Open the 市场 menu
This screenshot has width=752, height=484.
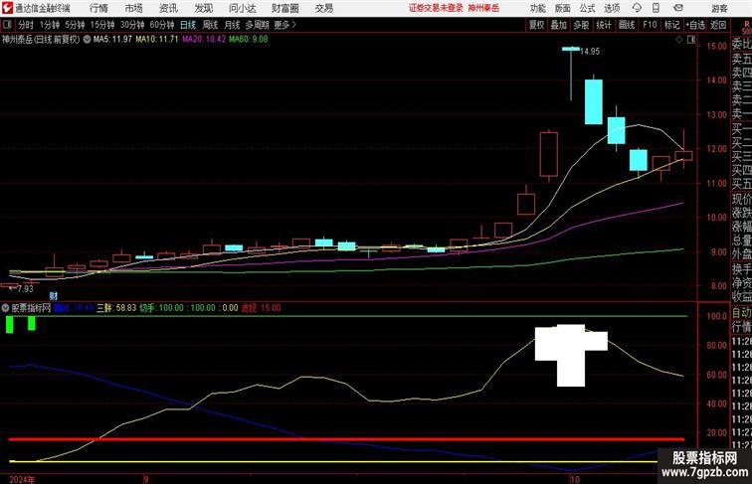[134, 8]
